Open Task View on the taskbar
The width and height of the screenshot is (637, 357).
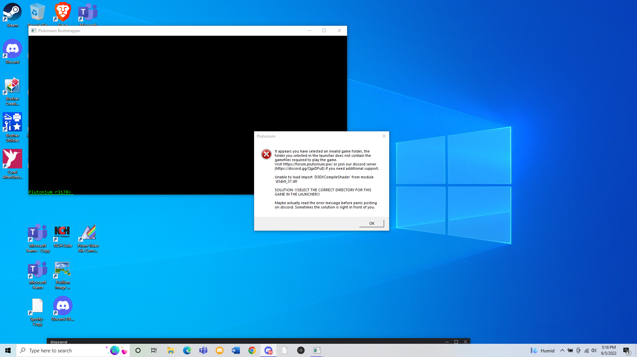(154, 350)
